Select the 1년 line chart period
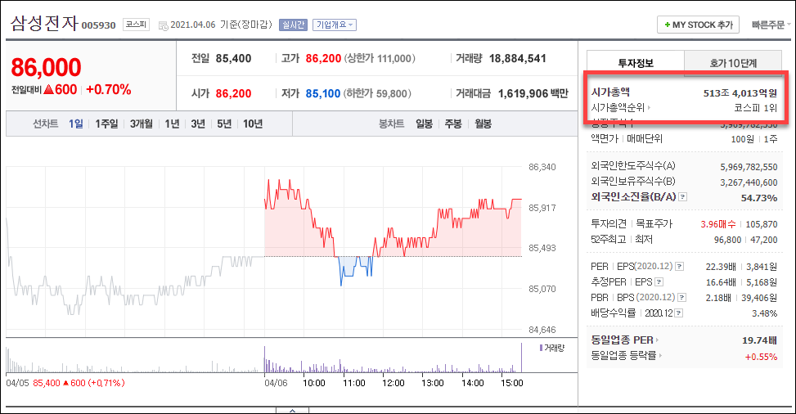The image size is (796, 414). (172, 124)
